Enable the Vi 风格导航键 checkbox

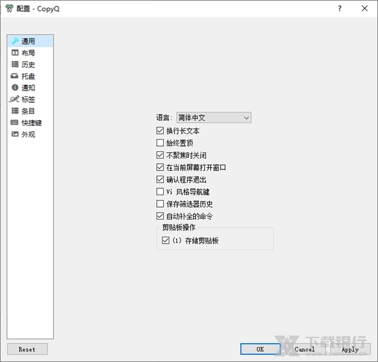point(160,191)
